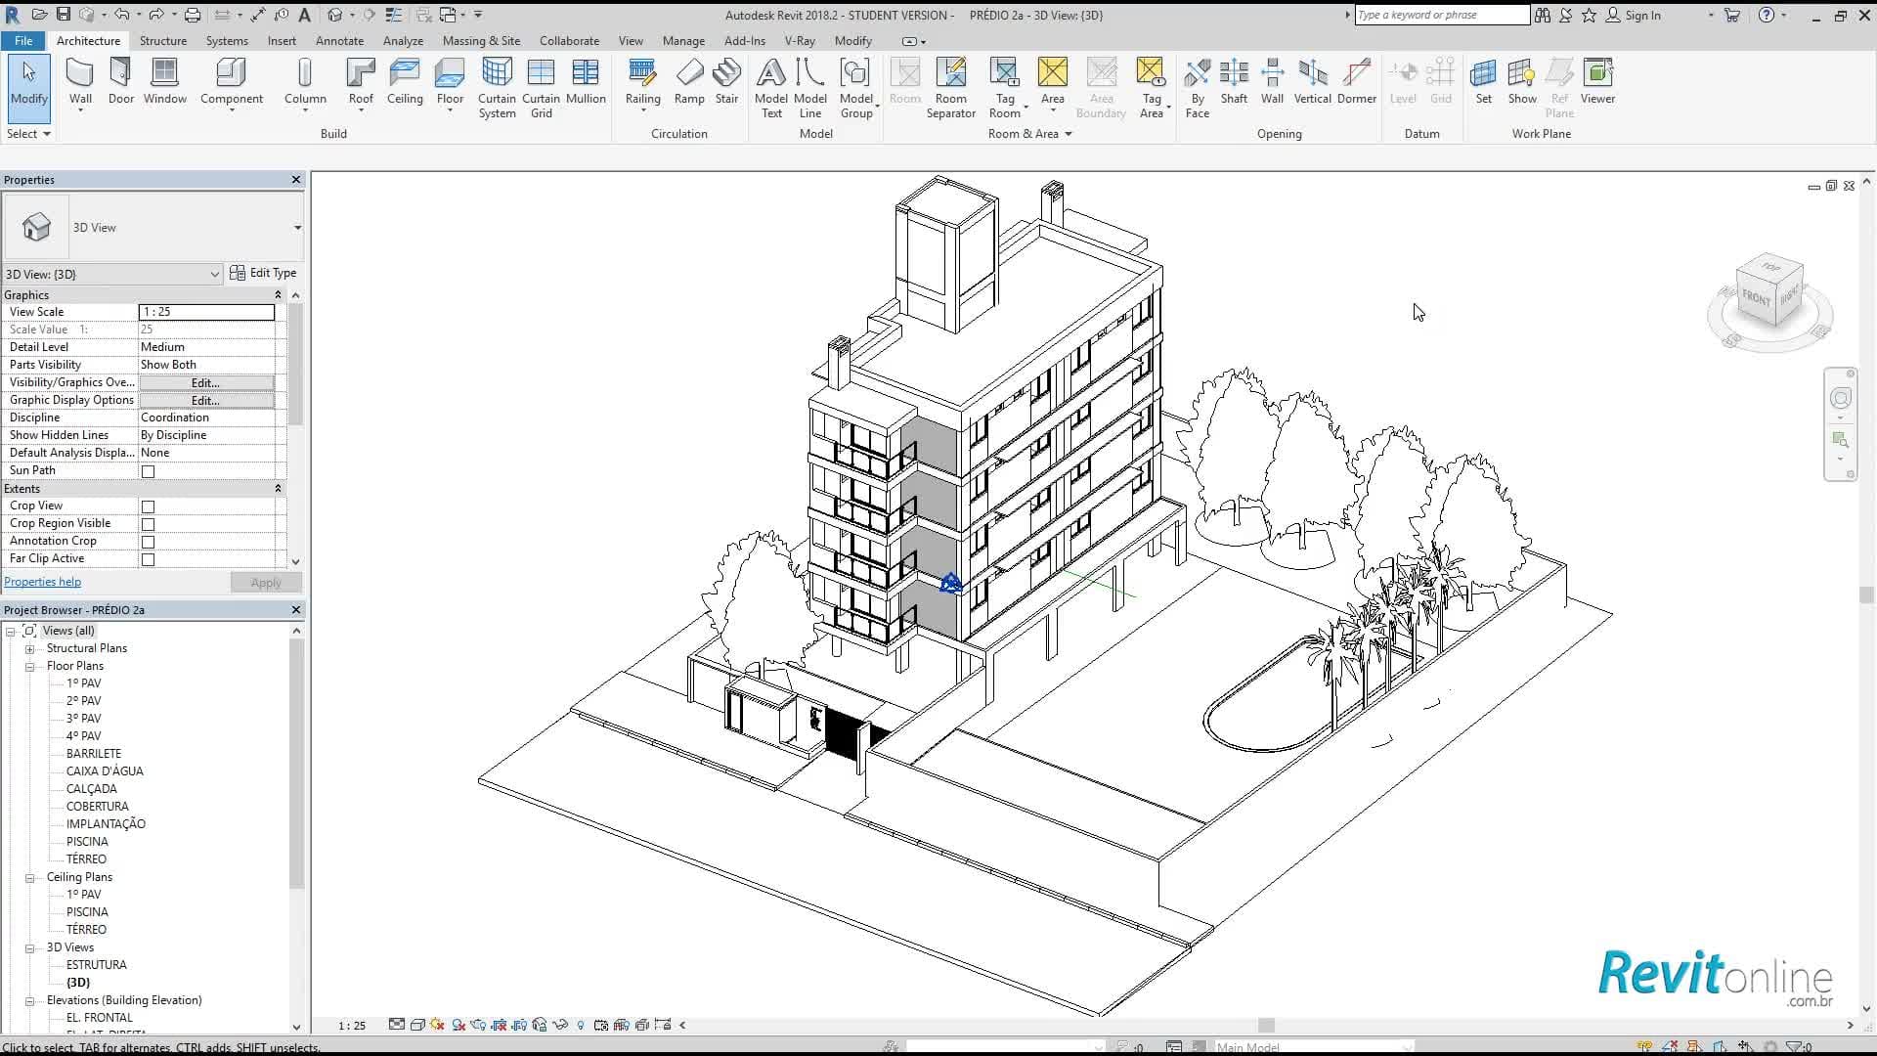Select the Stair tool

point(726,82)
